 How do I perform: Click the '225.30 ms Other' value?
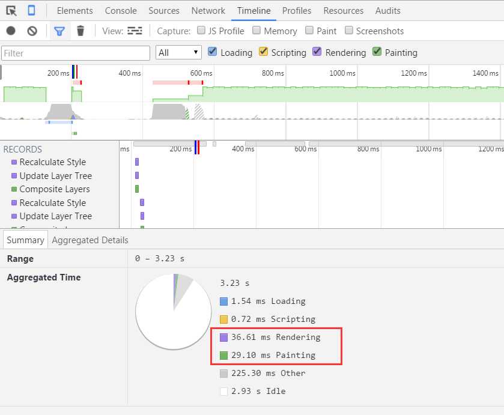269,373
